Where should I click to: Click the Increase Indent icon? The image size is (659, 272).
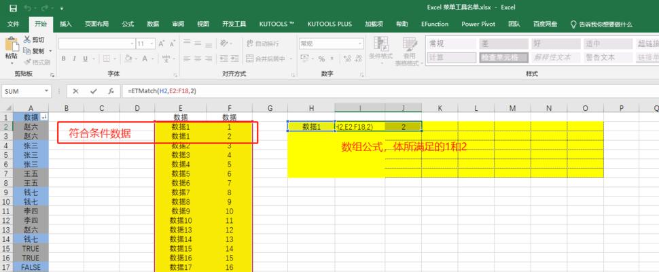coord(234,58)
